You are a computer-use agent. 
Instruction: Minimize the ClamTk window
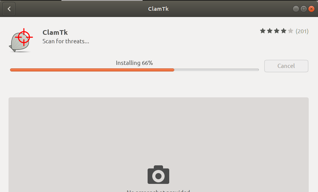point(296,9)
